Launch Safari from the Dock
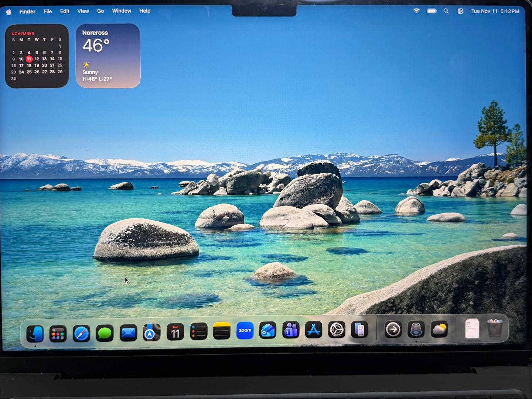Image resolution: width=532 pixels, height=399 pixels. click(x=81, y=334)
